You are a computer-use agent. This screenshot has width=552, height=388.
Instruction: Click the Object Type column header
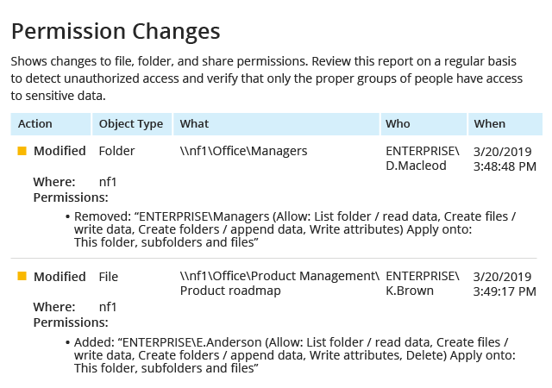(132, 124)
